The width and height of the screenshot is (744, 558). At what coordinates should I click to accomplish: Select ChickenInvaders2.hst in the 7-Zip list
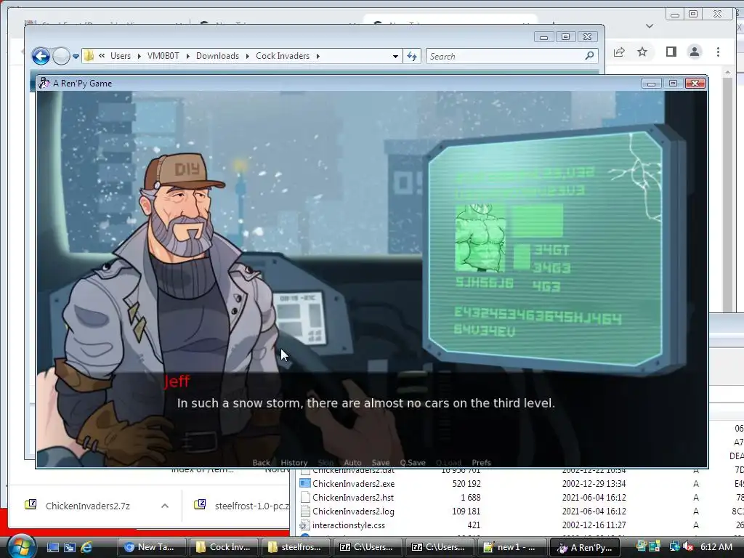tap(353, 497)
